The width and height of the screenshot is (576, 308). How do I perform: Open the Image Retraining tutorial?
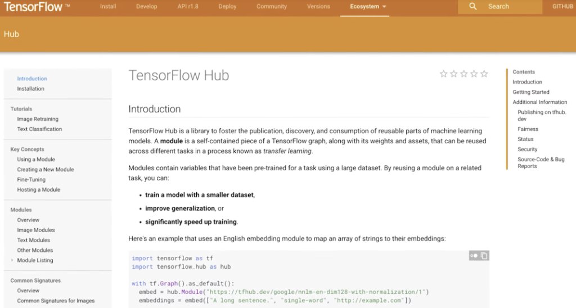pyautogui.click(x=38, y=119)
